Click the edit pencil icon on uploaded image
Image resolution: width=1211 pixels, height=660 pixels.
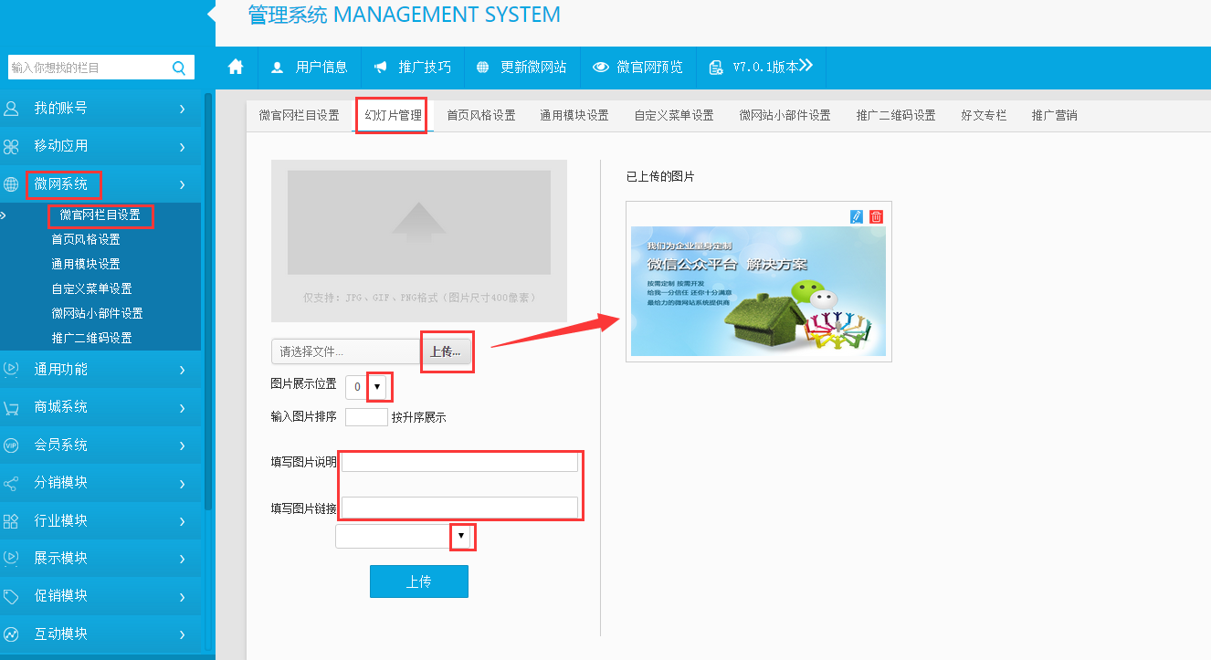pos(856,216)
